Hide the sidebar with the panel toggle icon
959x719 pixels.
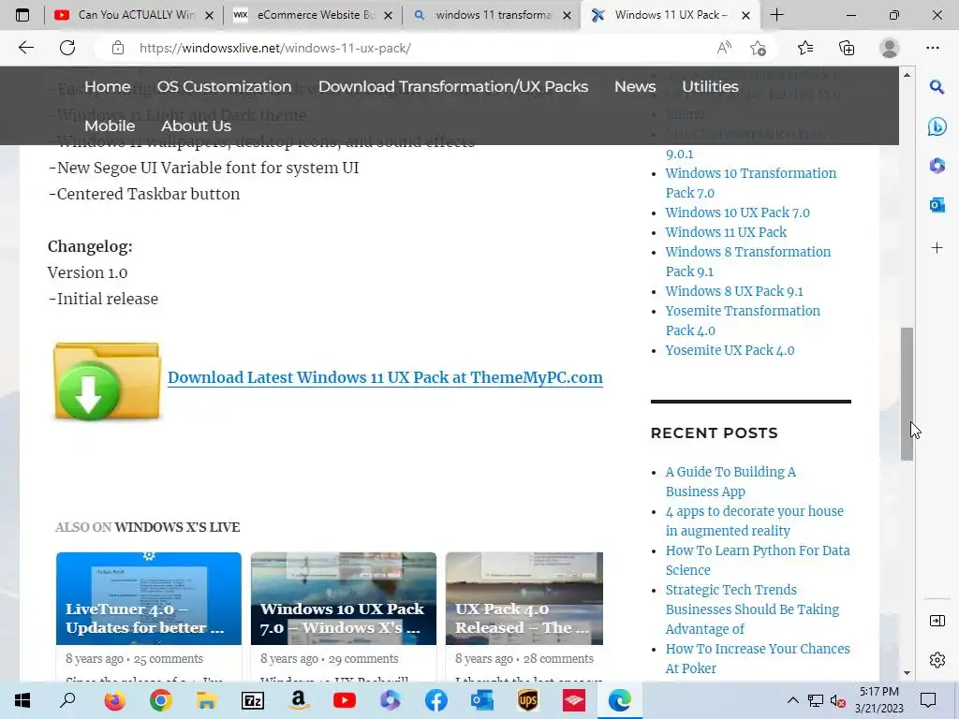click(x=937, y=621)
